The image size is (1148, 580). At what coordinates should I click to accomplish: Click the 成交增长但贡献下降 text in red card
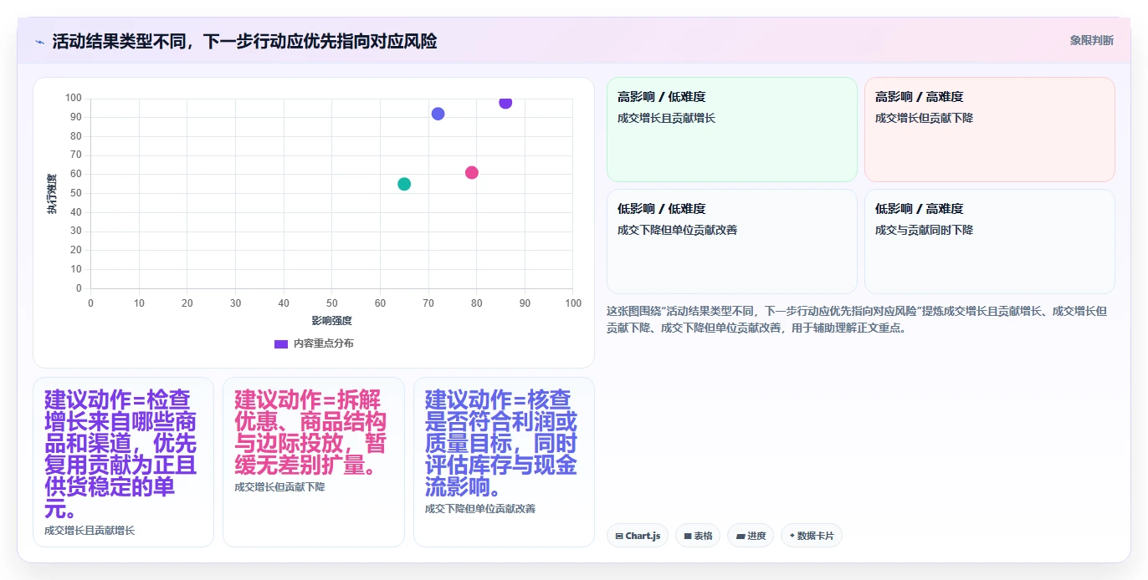pos(925,118)
